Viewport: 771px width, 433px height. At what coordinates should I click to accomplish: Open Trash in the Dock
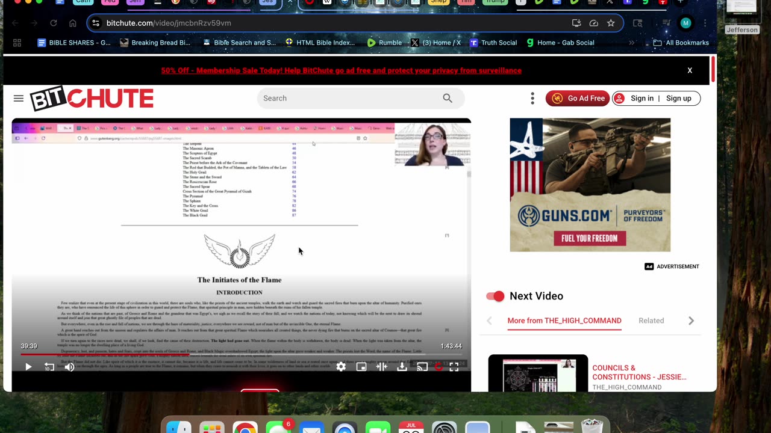tap(592, 427)
